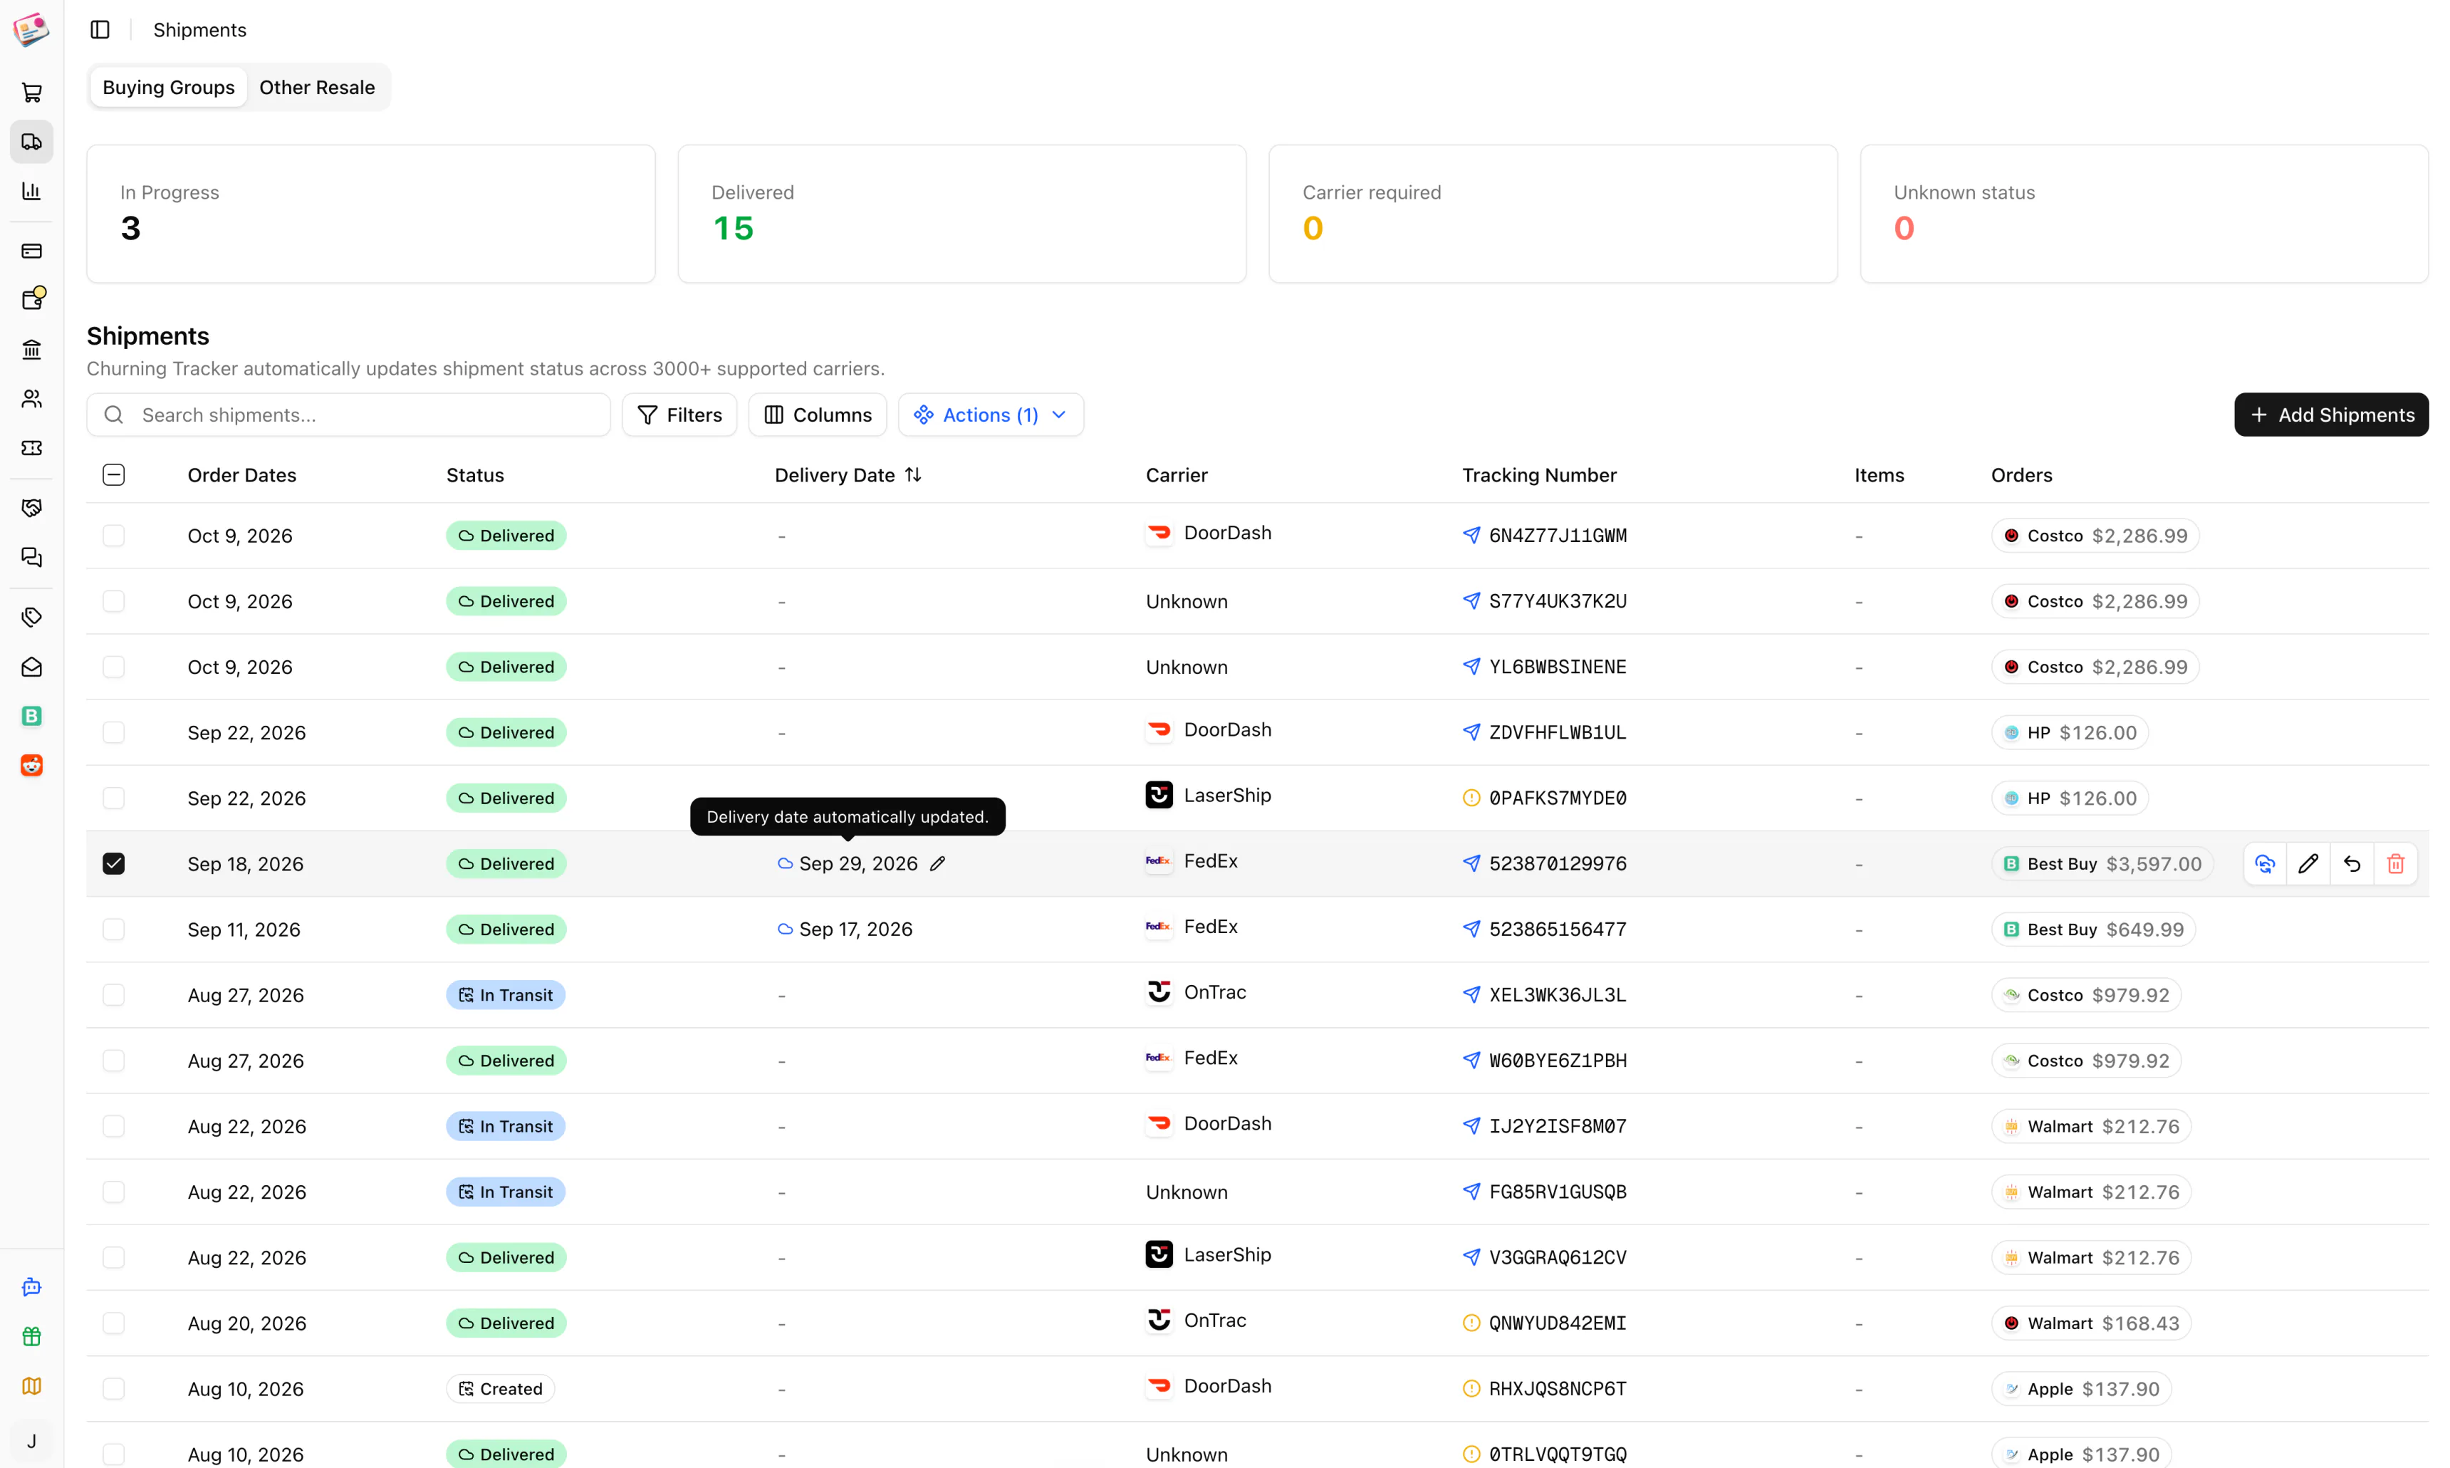Check the 6N4Z77J11GWM row checkbox
This screenshot has width=2450, height=1468.
coord(114,535)
